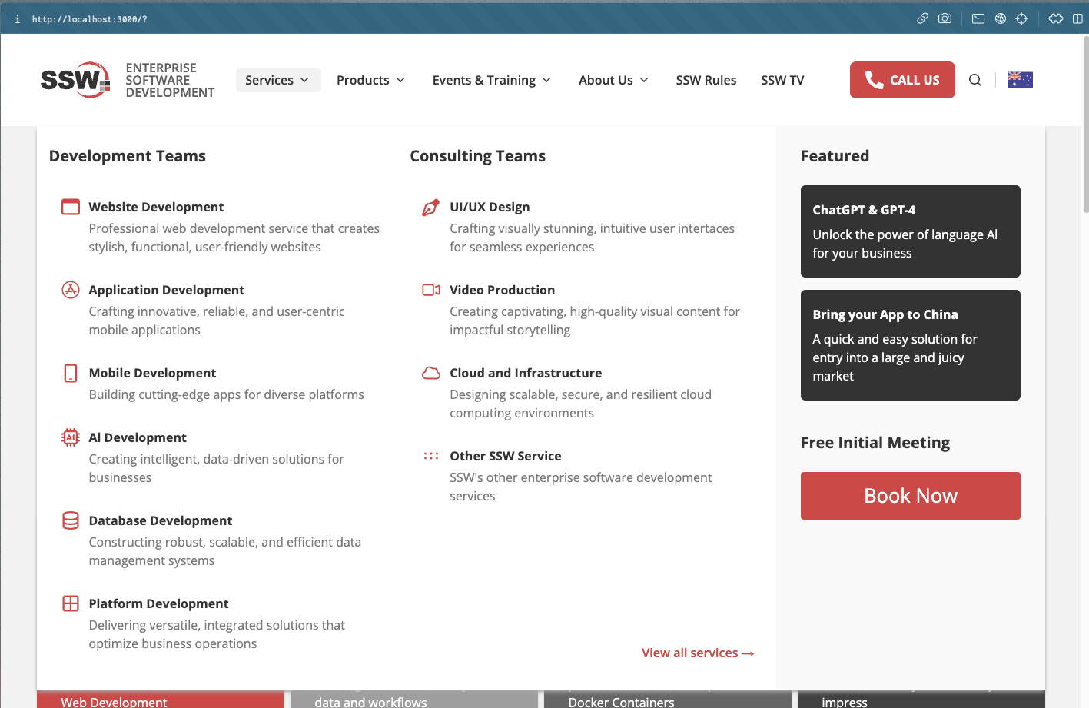Expand the Products dropdown menu
Viewport: 1089px width, 708px height.
pos(370,79)
